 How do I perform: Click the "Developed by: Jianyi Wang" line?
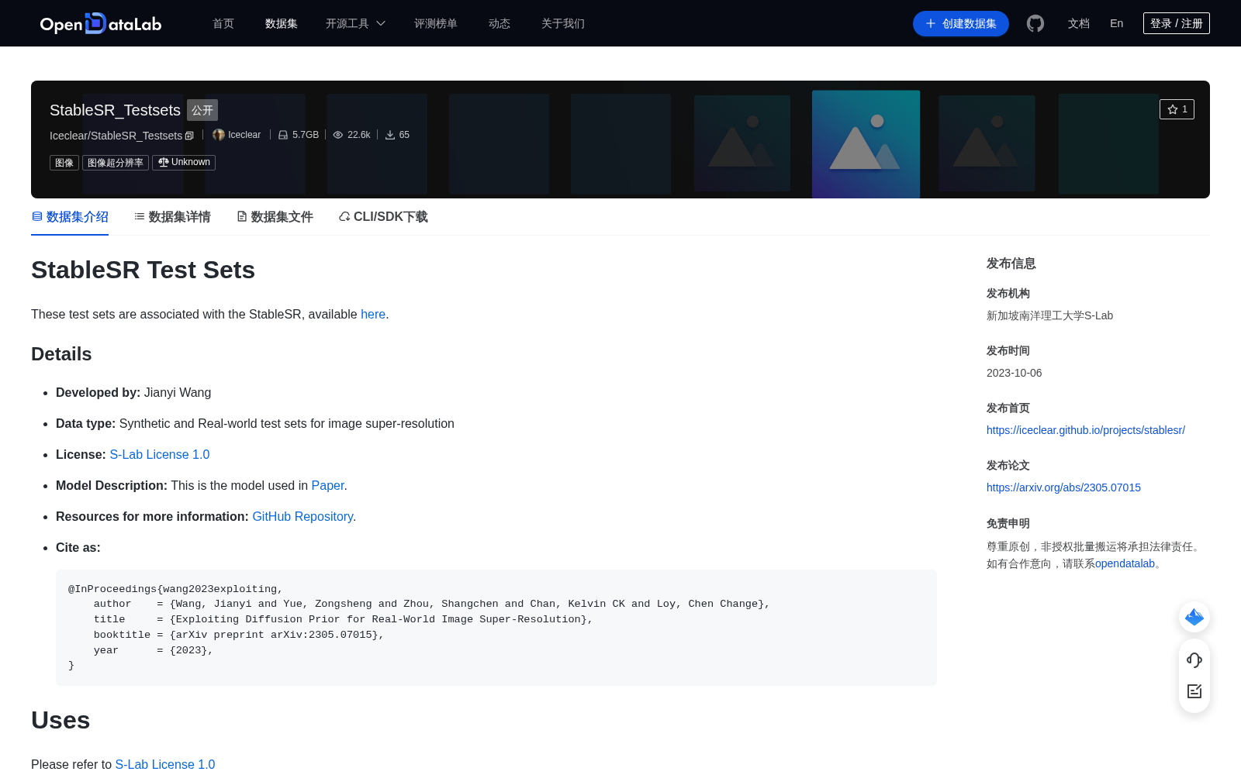tap(133, 393)
